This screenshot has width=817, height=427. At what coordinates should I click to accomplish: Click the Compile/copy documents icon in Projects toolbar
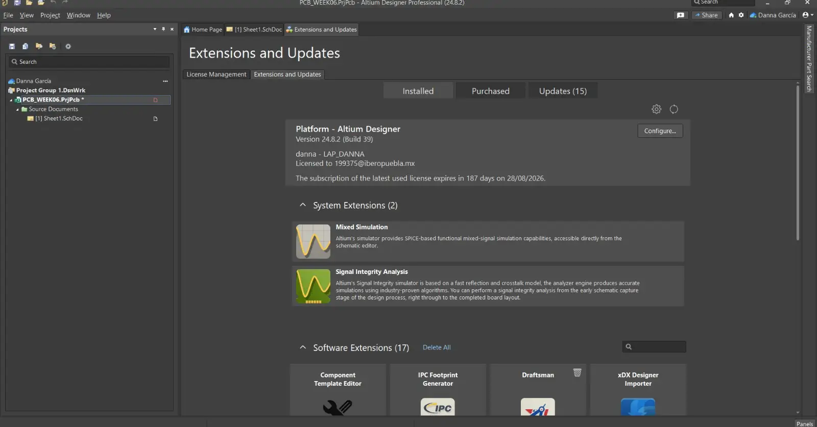click(25, 46)
